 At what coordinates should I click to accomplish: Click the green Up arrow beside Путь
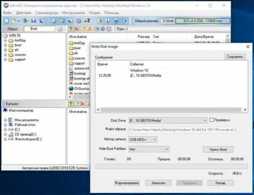(x=70, y=29)
